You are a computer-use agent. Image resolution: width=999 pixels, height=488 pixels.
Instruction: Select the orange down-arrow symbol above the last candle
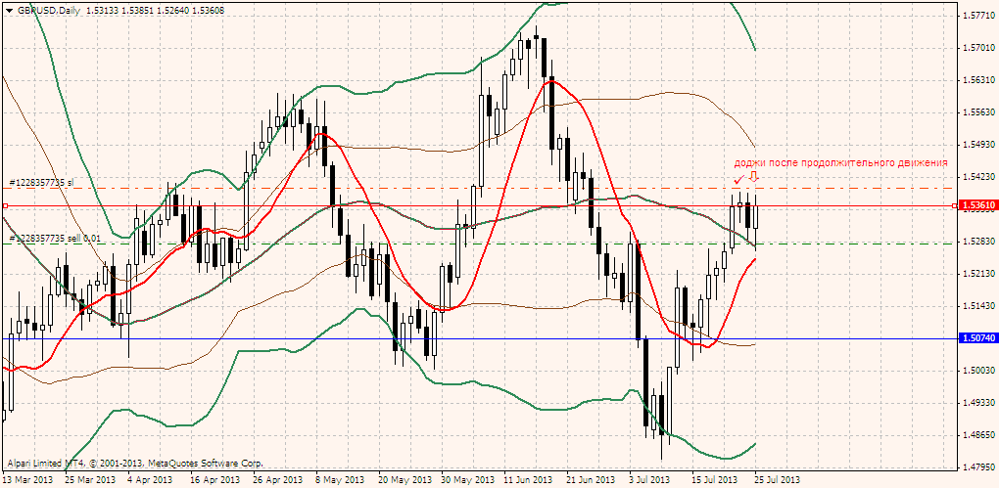point(752,176)
